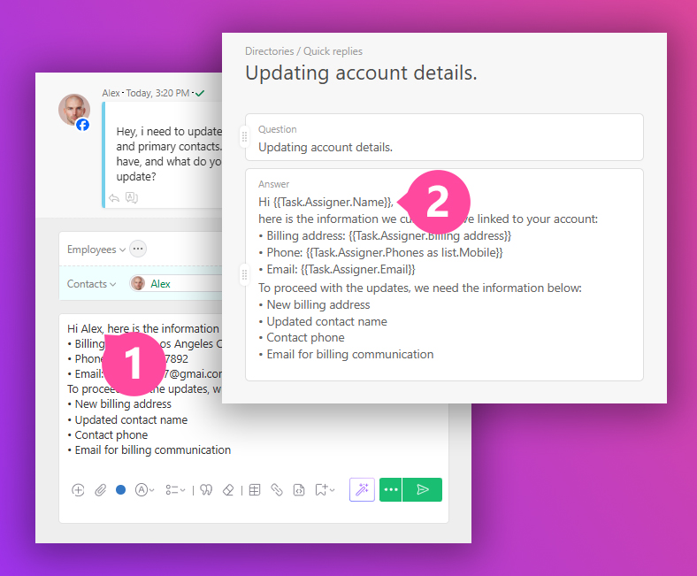Image resolution: width=697 pixels, height=576 pixels.
Task: Open the quick replies bookmark dropdown
Action: point(325,489)
